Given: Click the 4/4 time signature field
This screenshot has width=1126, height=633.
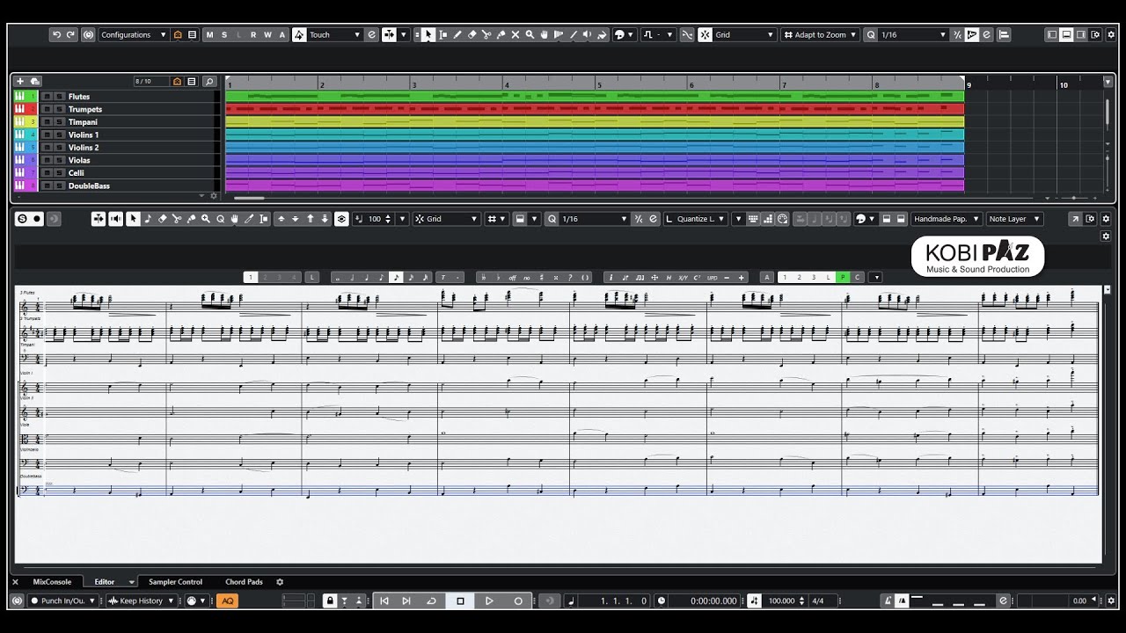Looking at the screenshot, I should point(818,600).
